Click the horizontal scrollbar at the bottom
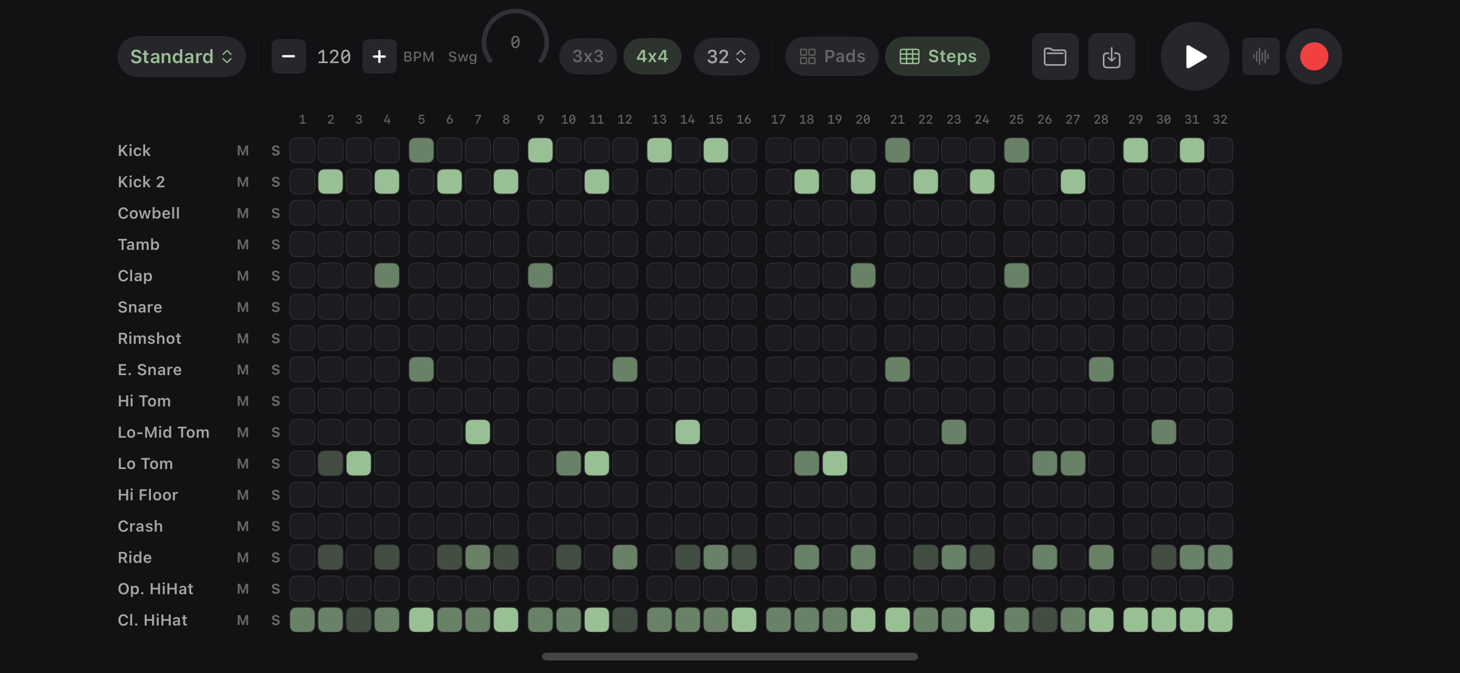The height and width of the screenshot is (673, 1460). pos(730,657)
